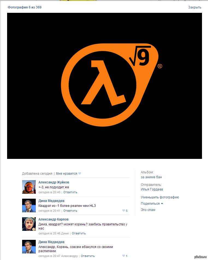The image size is (208, 260).
Task: Close the photo viewer with Закрыть
Action: 195,7
